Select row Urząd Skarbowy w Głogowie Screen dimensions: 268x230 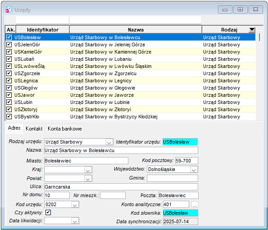click(x=131, y=88)
